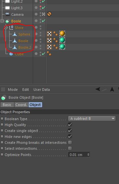Click the blue Cube object icon
119x184 pixels.
point(11,54)
